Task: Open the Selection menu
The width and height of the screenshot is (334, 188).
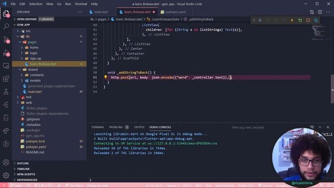Action: point(35,4)
